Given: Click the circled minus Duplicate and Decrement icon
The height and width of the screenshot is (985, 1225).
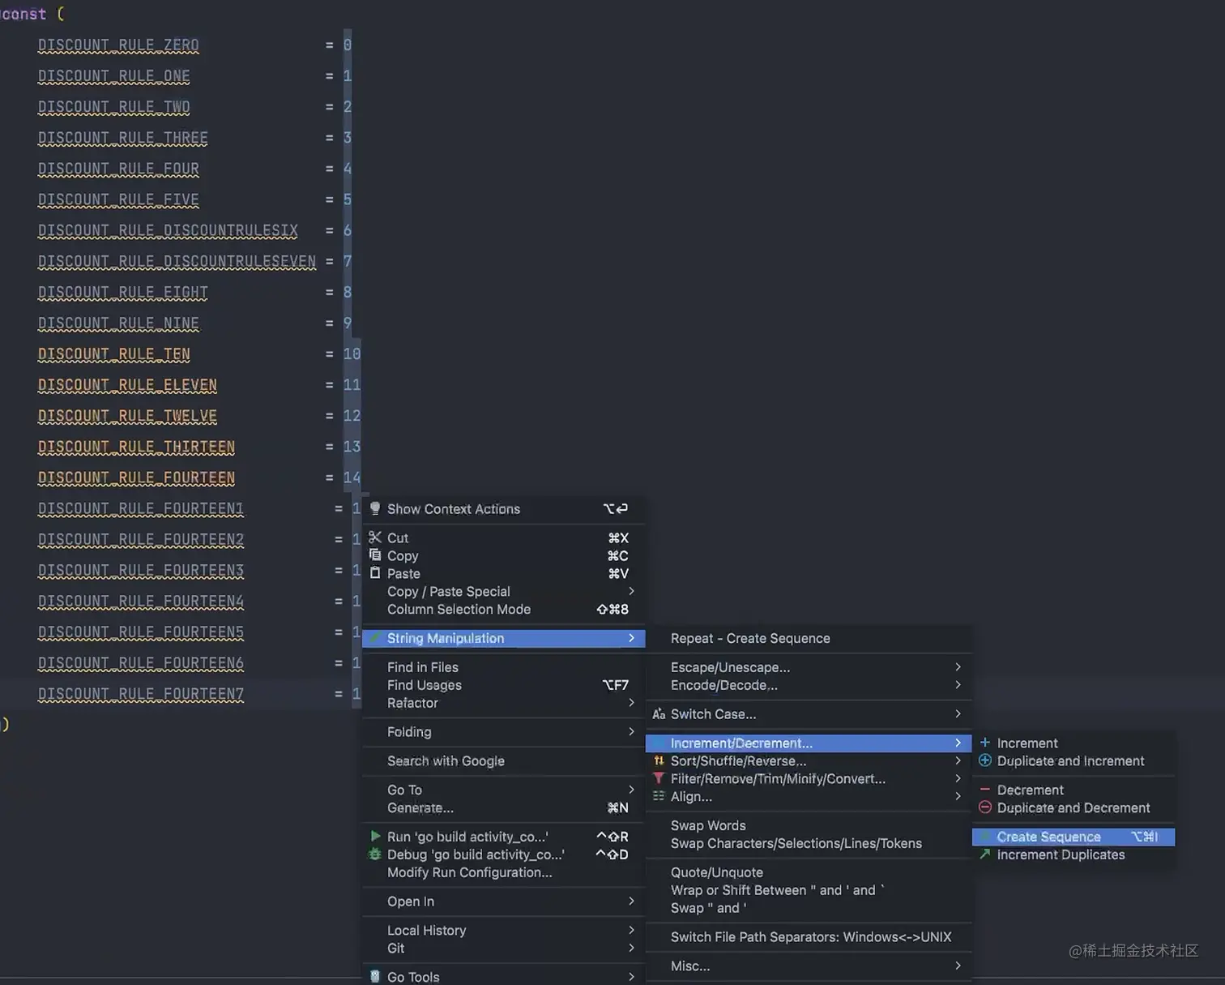Looking at the screenshot, I should [x=985, y=807].
